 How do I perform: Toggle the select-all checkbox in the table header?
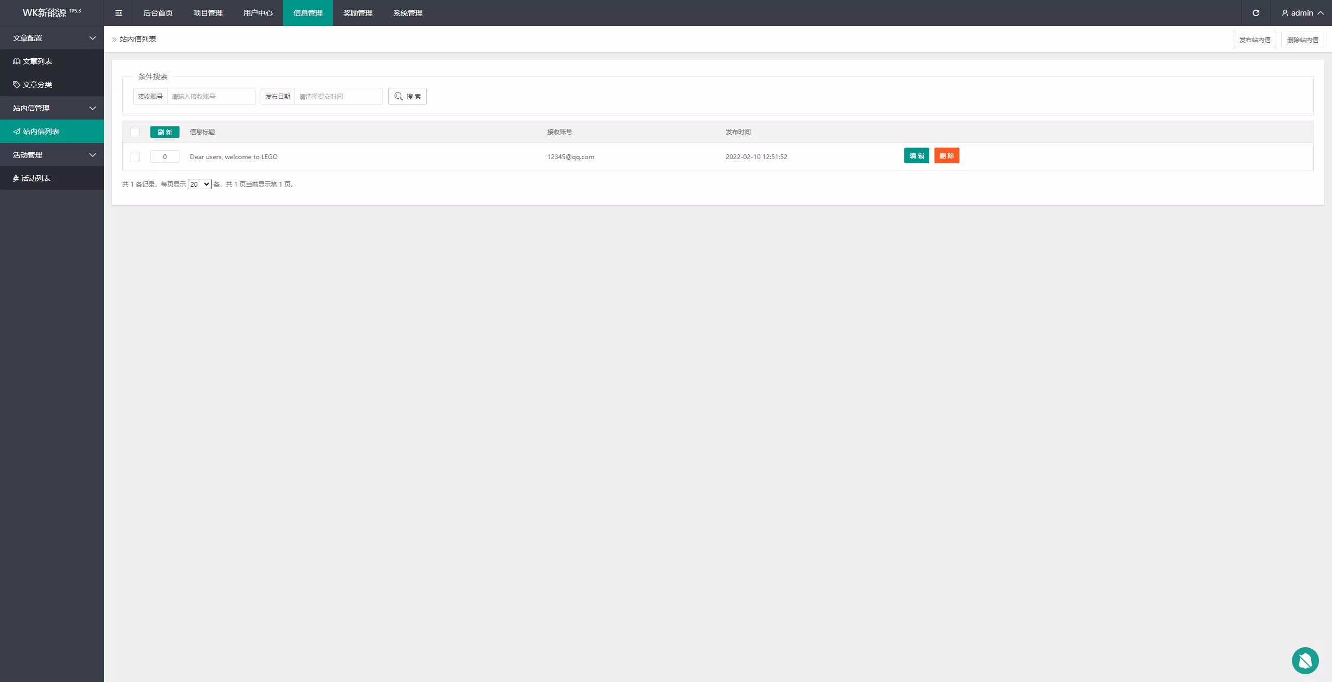[135, 133]
